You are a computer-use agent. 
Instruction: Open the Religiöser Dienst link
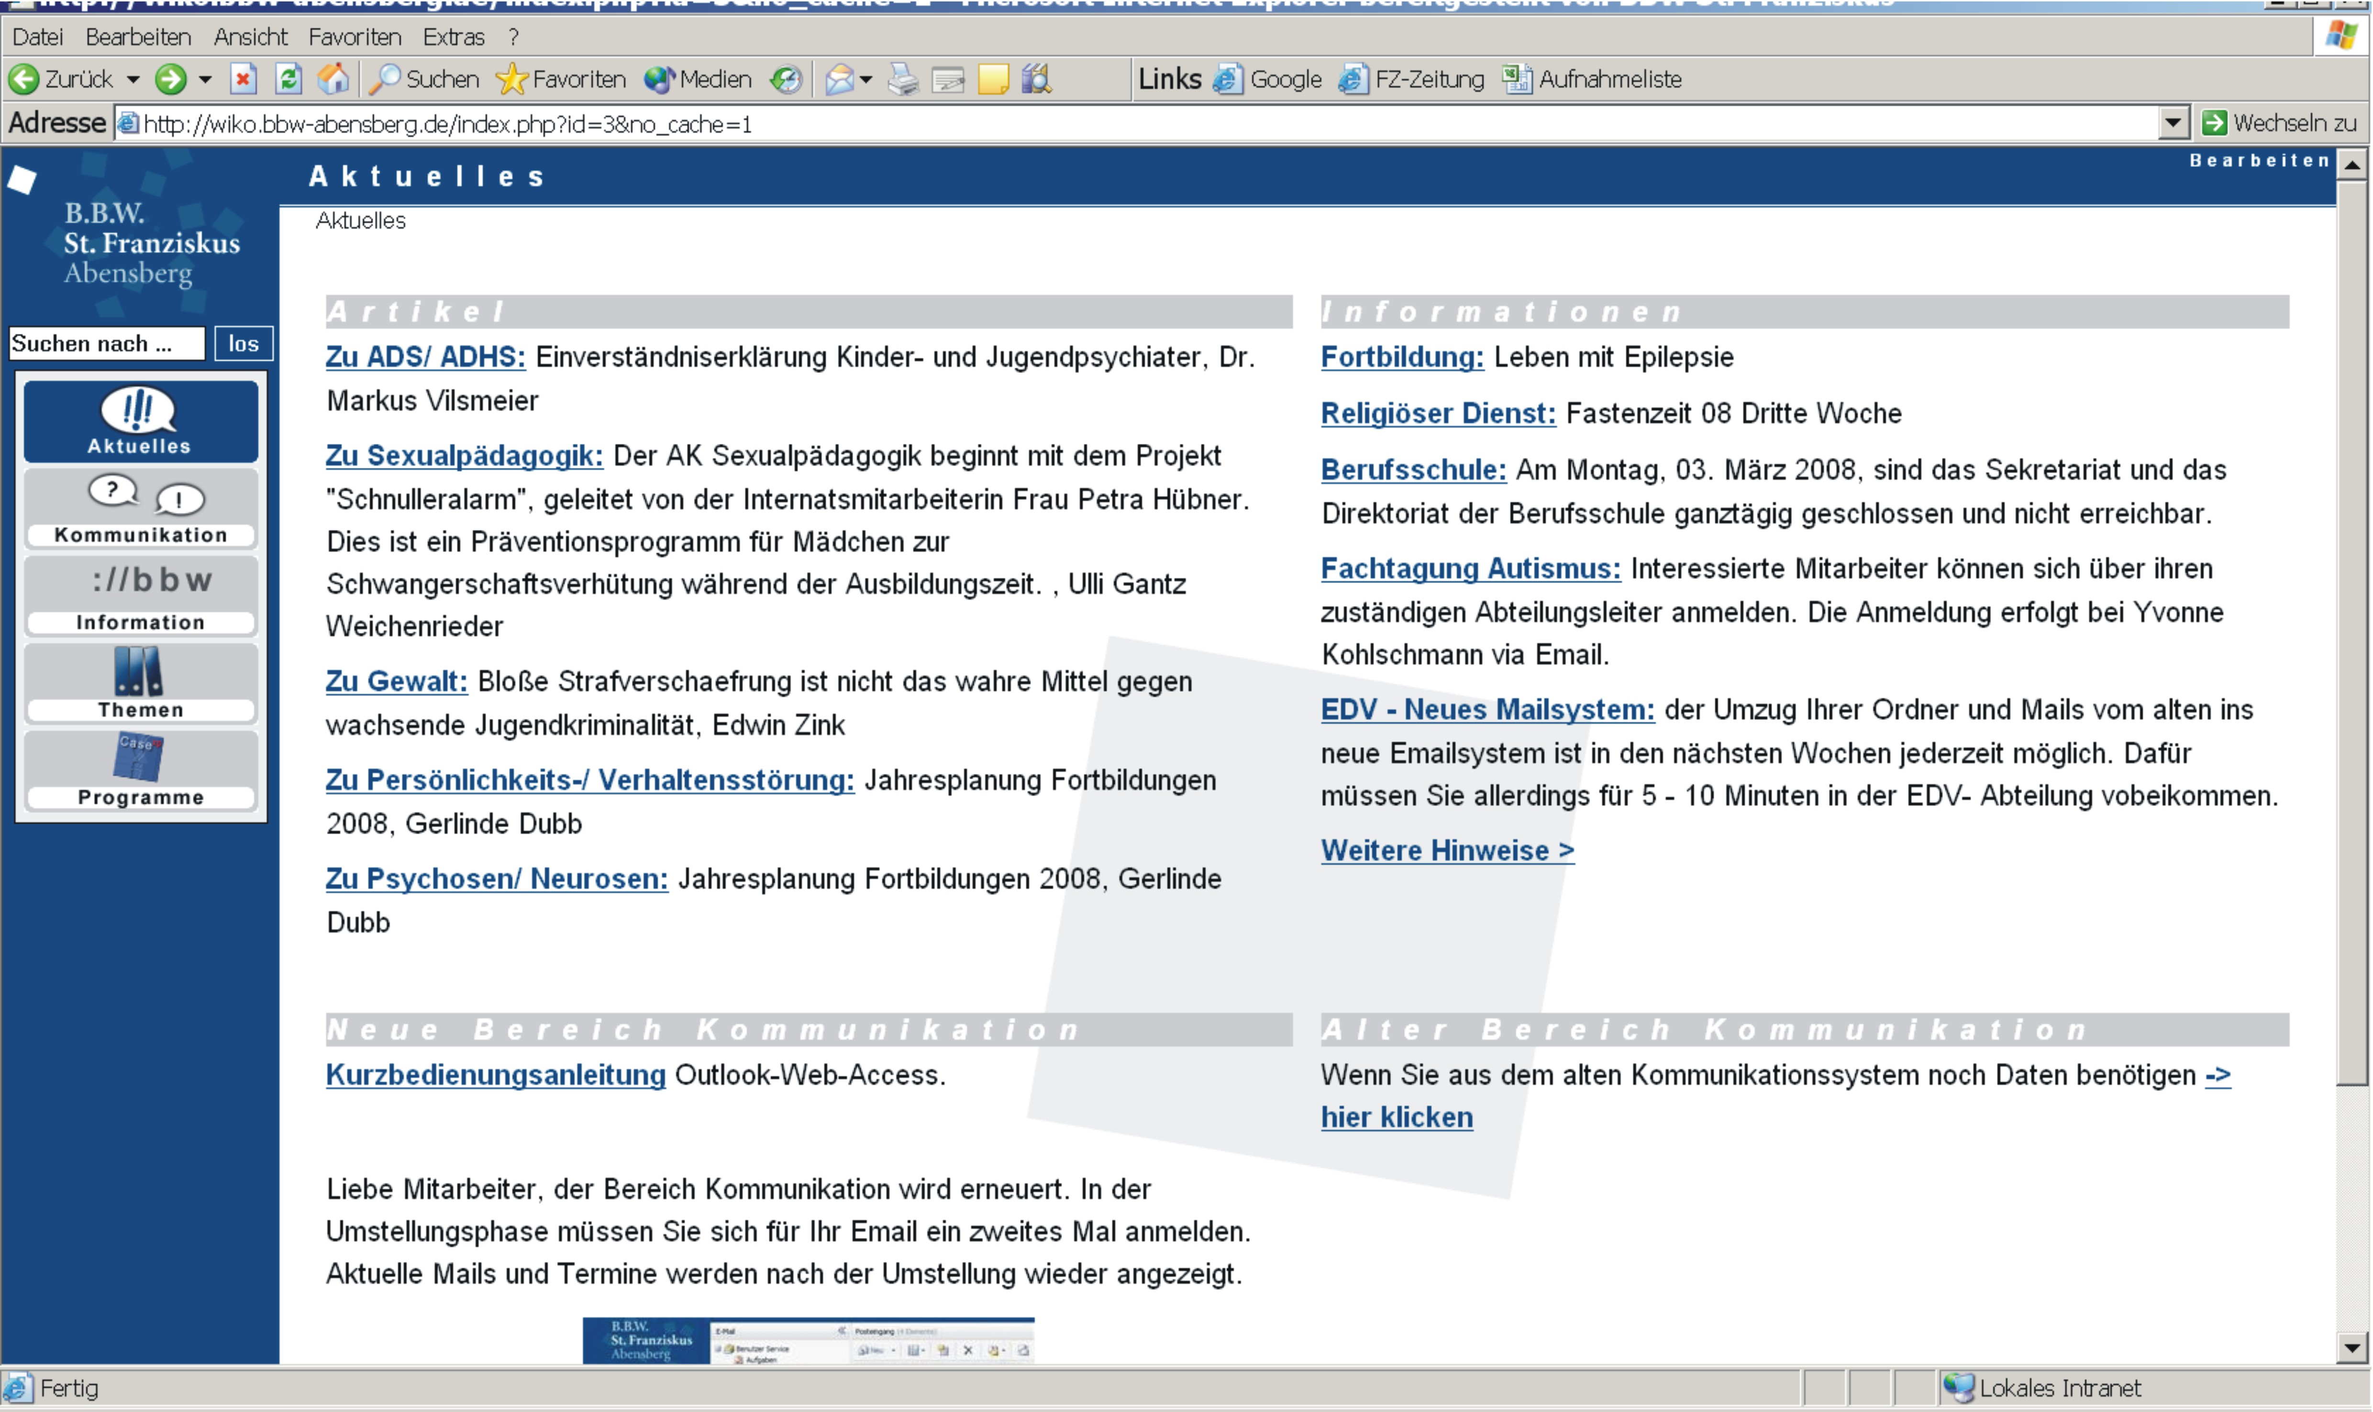click(1439, 414)
